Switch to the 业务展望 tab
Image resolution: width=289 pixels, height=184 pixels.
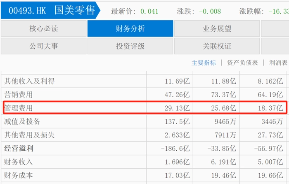click(217, 29)
